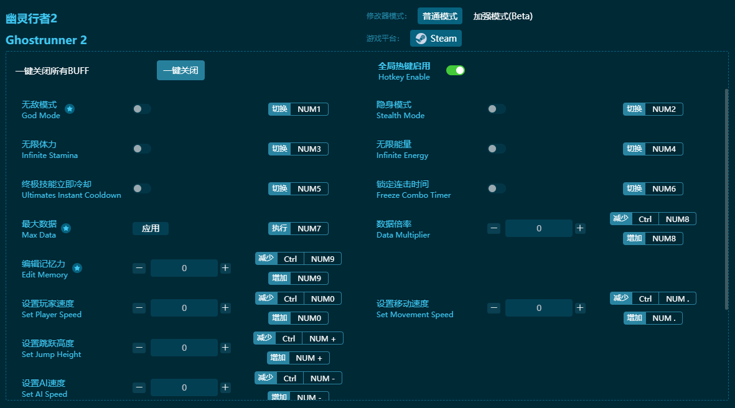Click the Set Jump Height value field
This screenshot has height=408, width=735.
click(184, 348)
